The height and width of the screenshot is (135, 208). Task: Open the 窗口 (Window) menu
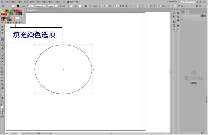point(51,2)
